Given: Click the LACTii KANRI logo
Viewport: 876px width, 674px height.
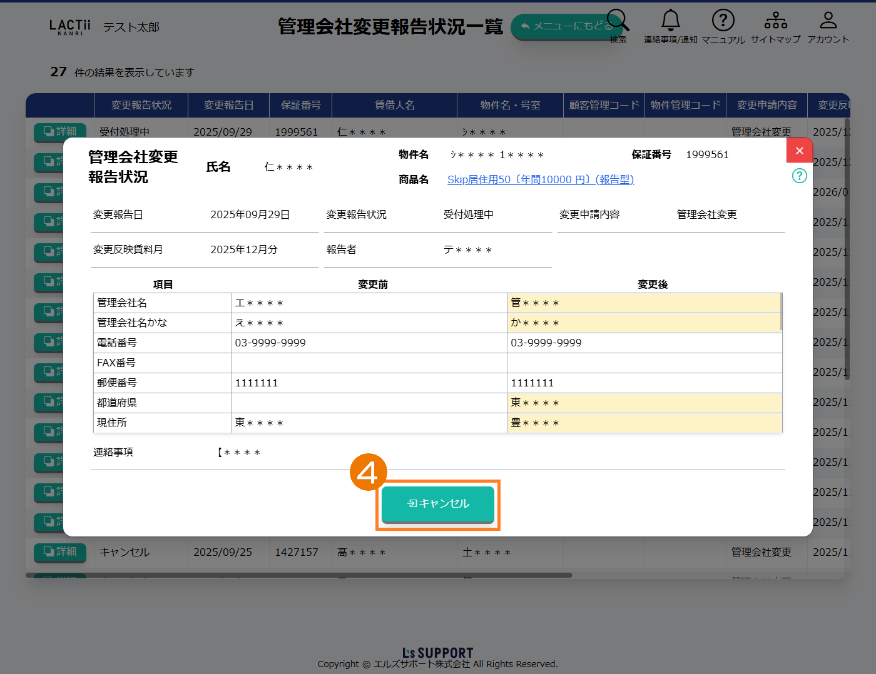Looking at the screenshot, I should tap(70, 27).
